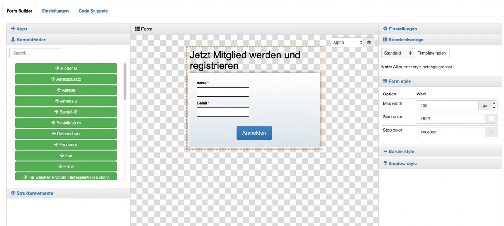Image resolution: width=504 pixels, height=226 pixels.
Task: Select the form headline text
Action: tap(245, 60)
